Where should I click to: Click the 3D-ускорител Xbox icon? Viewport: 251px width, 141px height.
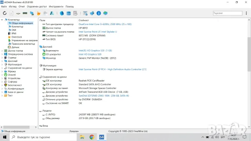44,54
